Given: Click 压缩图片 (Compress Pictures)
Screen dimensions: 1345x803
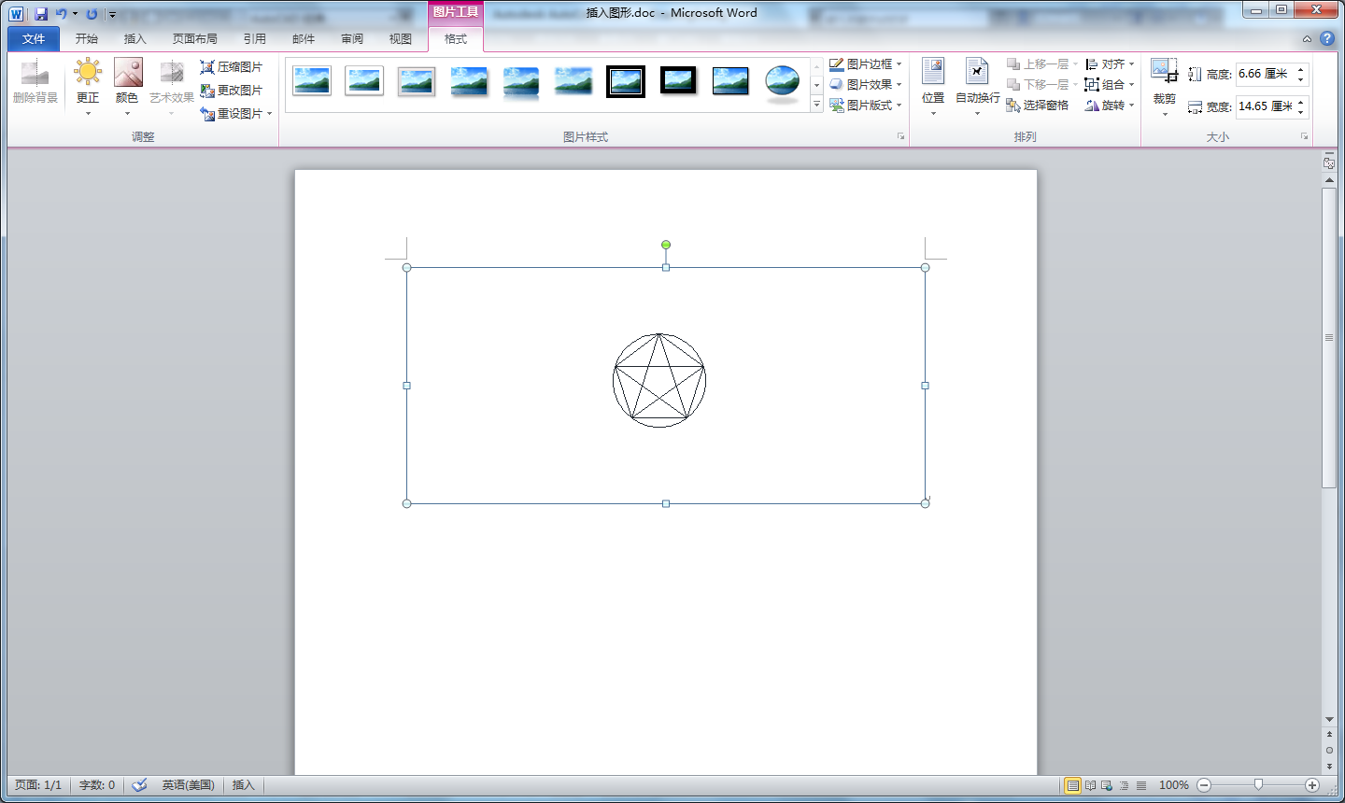Looking at the screenshot, I should point(232,67).
